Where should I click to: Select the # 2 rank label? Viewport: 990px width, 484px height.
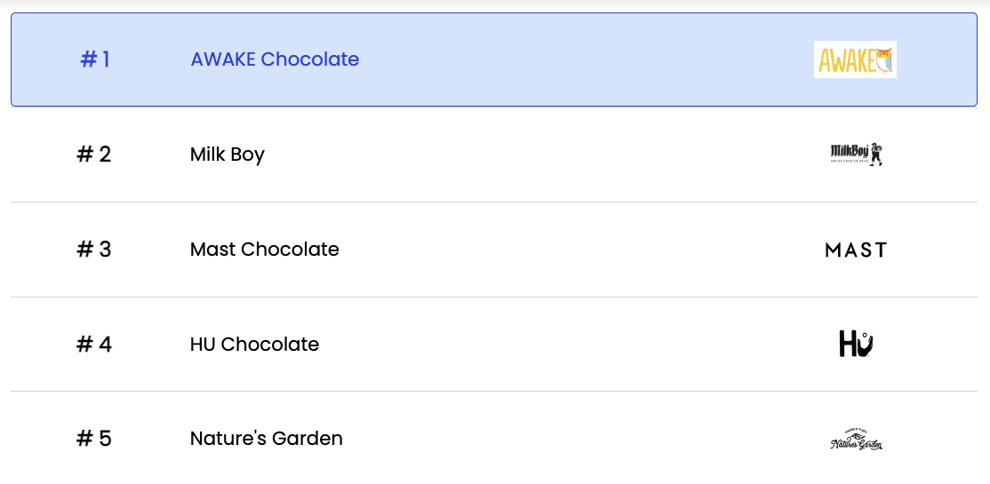pos(94,155)
